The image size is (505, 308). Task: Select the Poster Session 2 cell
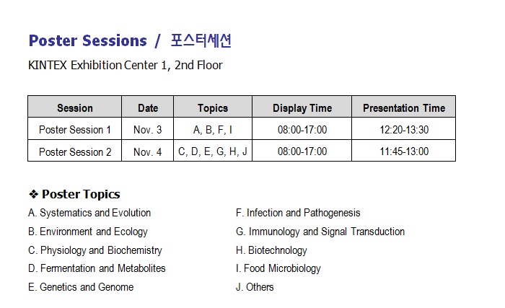tap(75, 151)
